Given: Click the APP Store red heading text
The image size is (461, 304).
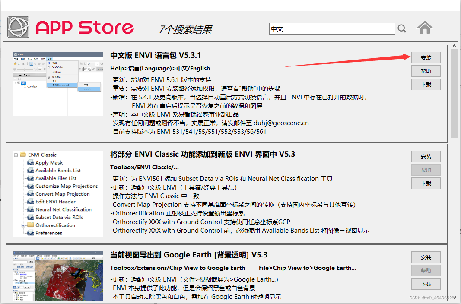Looking at the screenshot, I should tap(85, 28).
